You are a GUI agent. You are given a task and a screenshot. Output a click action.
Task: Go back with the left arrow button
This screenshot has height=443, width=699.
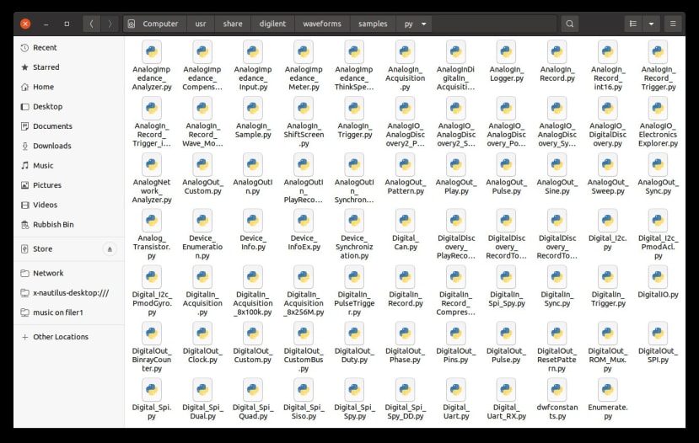tap(91, 24)
